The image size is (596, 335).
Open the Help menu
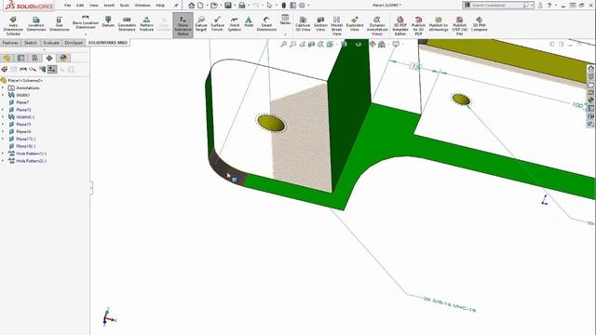click(x=160, y=6)
